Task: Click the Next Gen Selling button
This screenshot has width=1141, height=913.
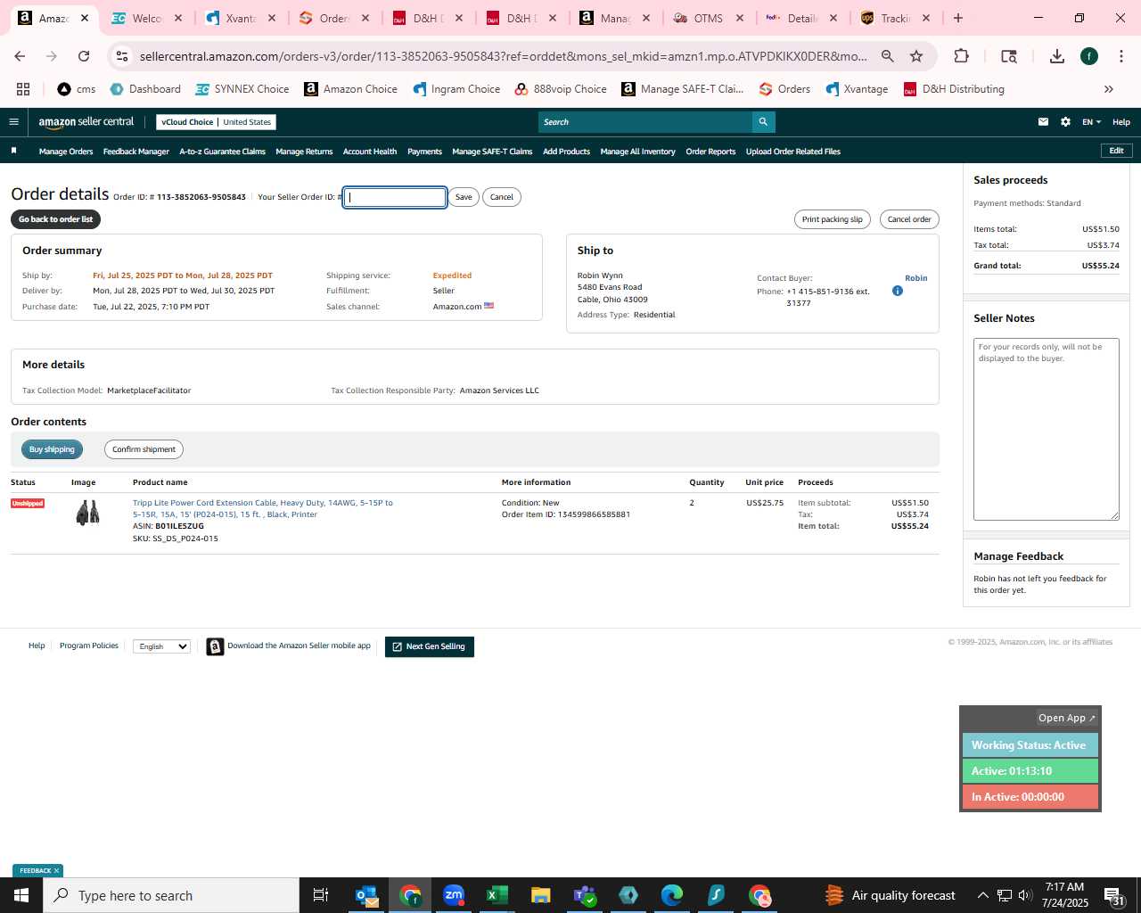Action: (x=429, y=646)
